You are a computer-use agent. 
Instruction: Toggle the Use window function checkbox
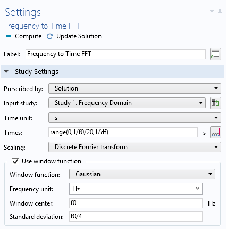15,161
